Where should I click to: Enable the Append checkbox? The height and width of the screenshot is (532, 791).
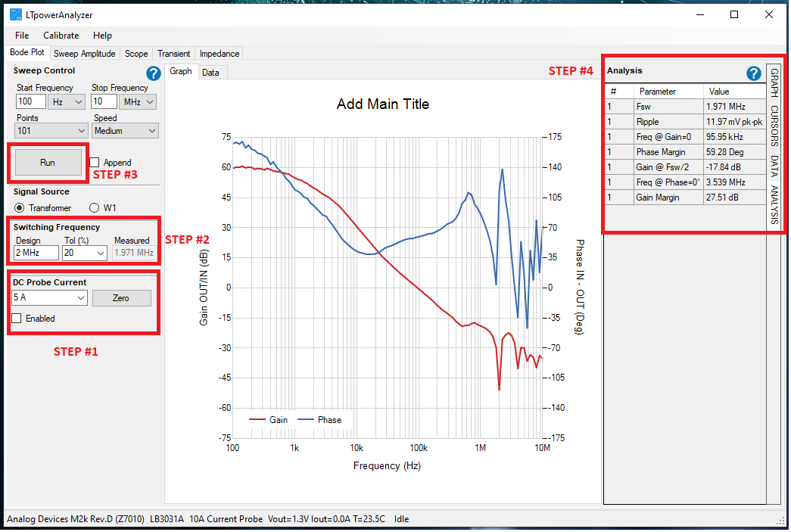point(95,163)
